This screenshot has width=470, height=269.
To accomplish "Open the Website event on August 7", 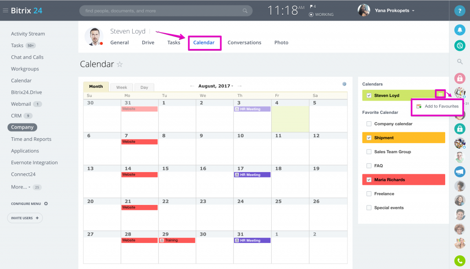I will (x=140, y=142).
